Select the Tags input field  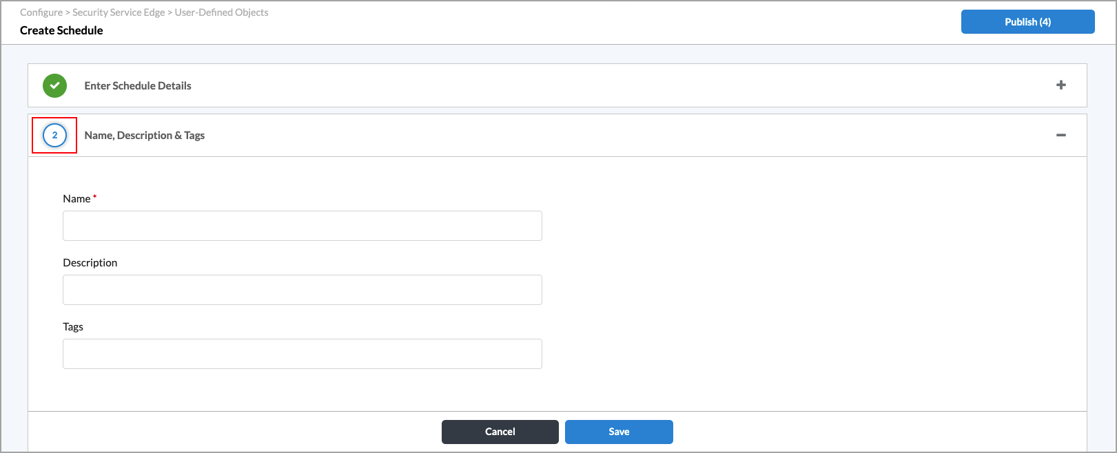coord(302,354)
